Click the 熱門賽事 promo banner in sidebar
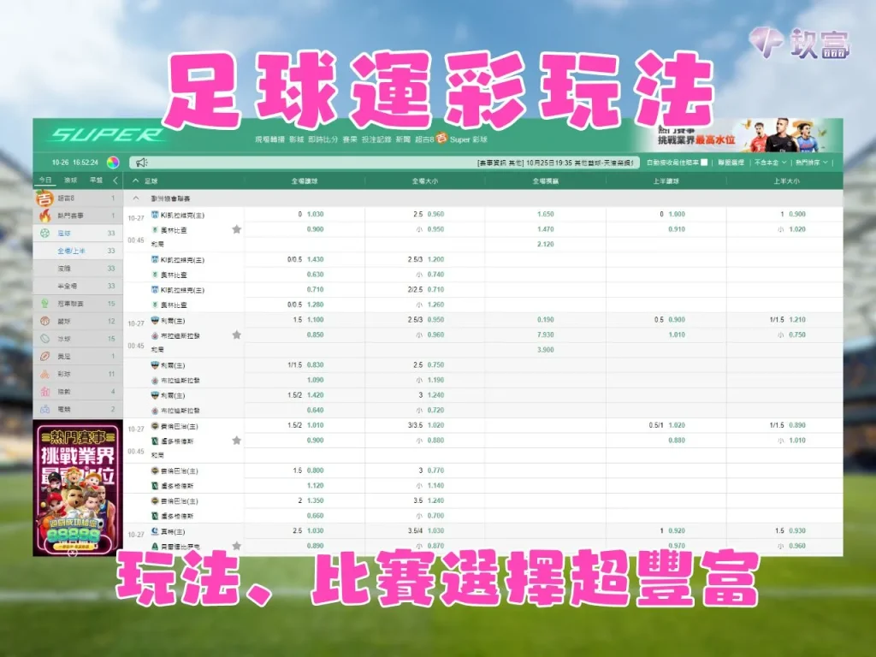Screen dimensions: 876x657 tap(77, 488)
